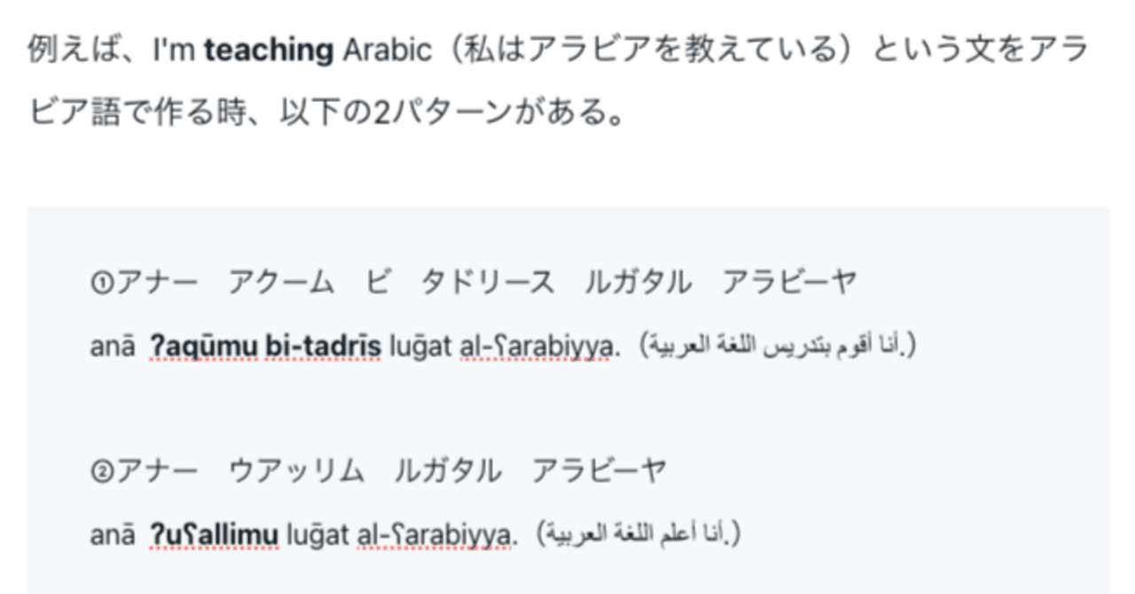
Task: Click ルガタル in the second katakana line
Action: [448, 470]
